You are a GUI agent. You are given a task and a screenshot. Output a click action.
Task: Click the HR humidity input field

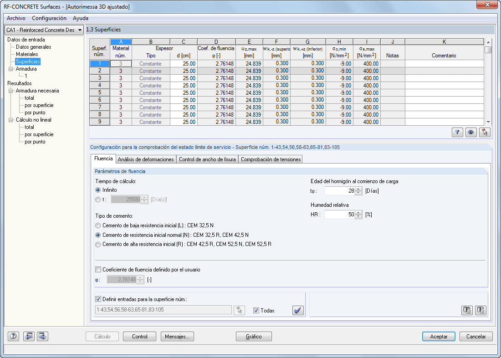[x=340, y=215]
